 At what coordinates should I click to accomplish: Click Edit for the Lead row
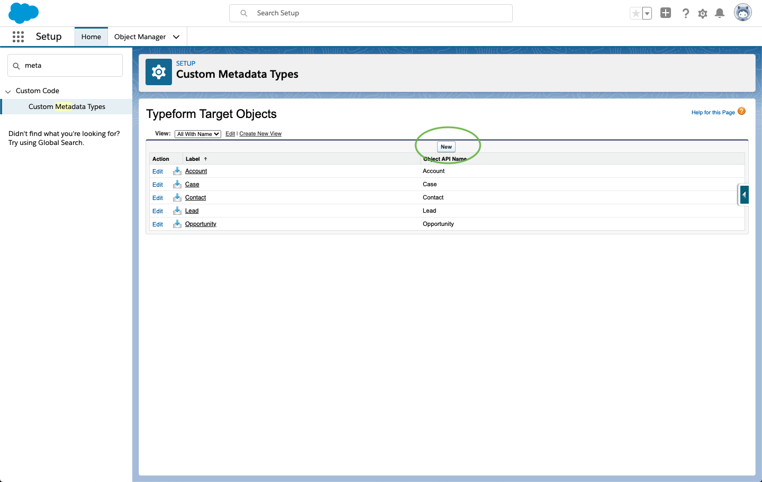(158, 211)
